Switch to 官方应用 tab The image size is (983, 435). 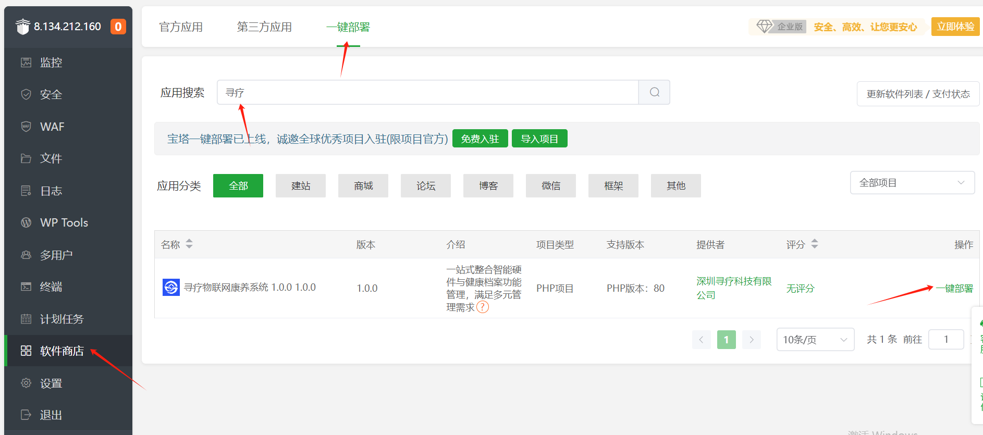click(x=181, y=27)
